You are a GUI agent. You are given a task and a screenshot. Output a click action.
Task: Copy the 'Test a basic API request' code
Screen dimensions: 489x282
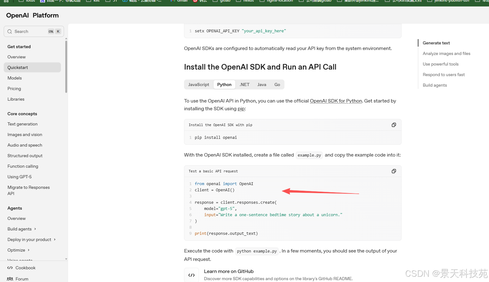pos(394,171)
